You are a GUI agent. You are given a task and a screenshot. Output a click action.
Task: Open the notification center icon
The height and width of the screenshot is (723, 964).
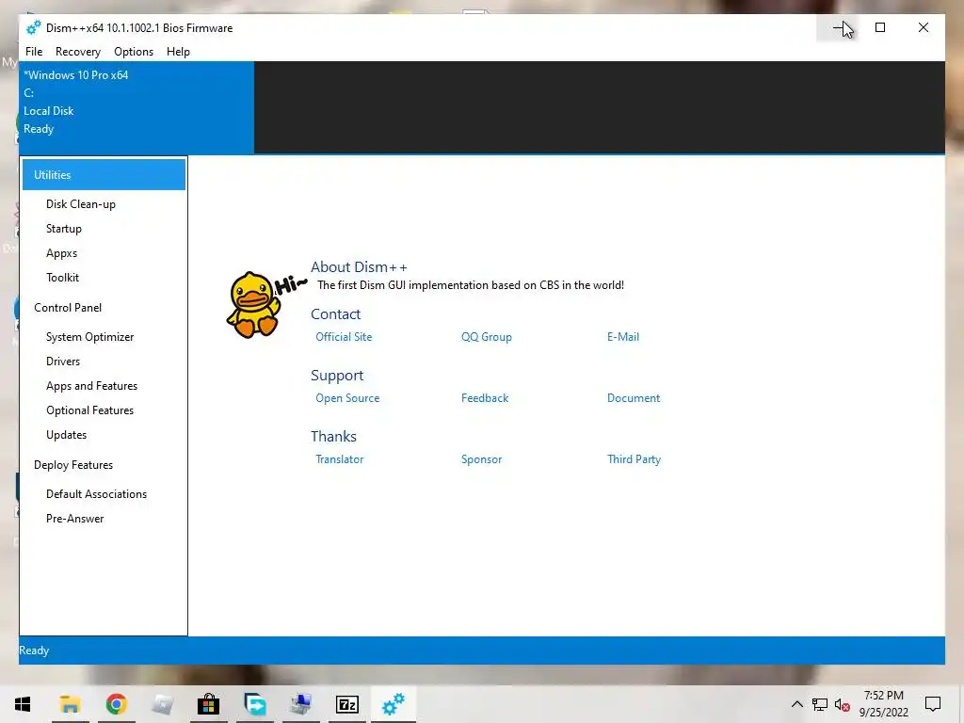point(933,704)
